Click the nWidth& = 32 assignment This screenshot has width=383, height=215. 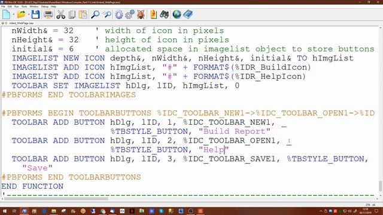pos(42,30)
